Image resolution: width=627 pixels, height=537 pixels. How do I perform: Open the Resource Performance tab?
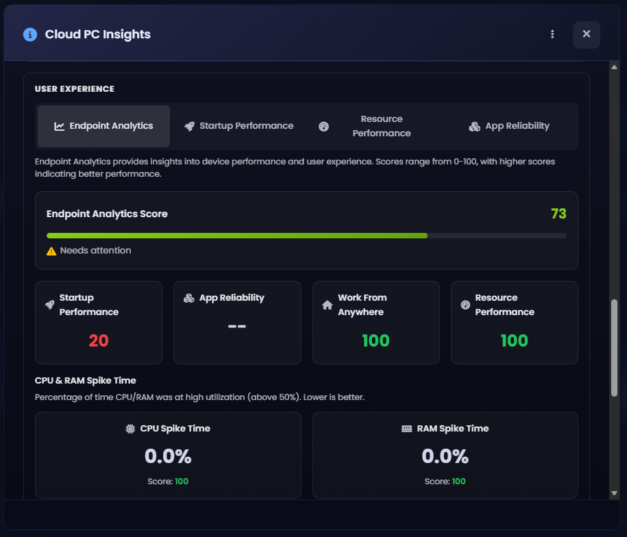pyautogui.click(x=374, y=126)
